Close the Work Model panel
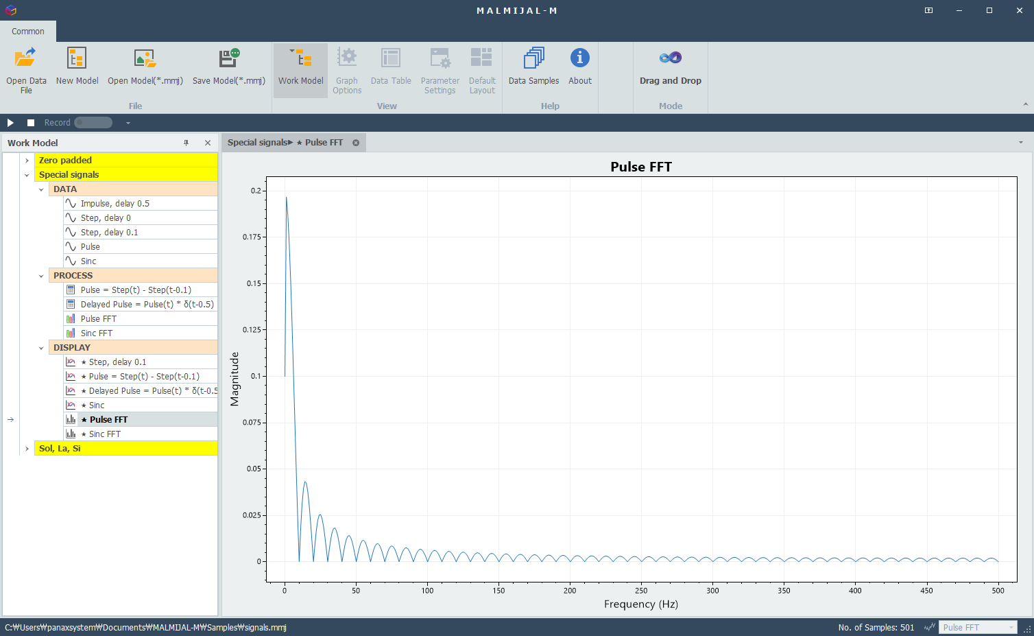The height and width of the screenshot is (636, 1034). (208, 143)
